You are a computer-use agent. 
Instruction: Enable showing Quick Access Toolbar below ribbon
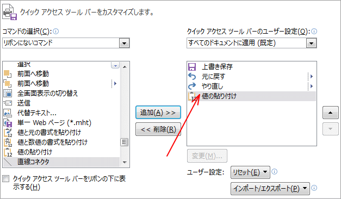[x=6, y=179]
